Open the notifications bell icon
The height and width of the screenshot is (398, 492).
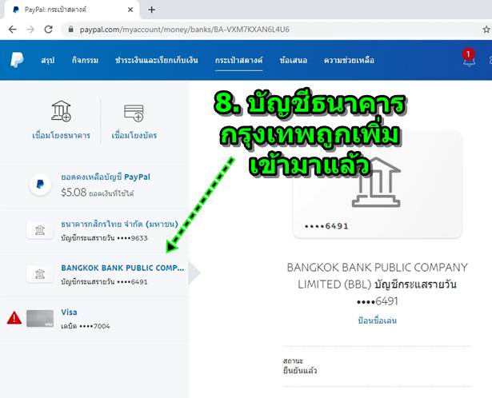pos(469,58)
